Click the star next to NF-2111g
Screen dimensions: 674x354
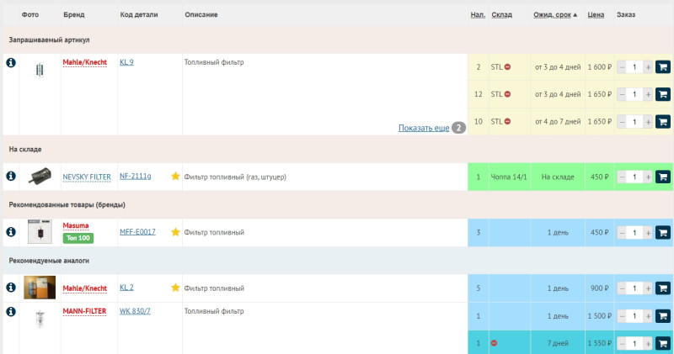pos(175,177)
